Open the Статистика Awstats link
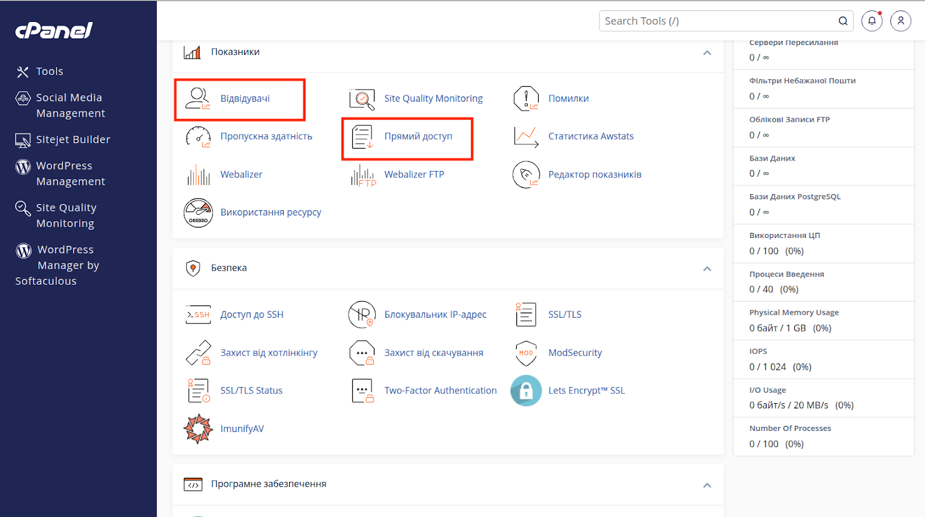 (x=591, y=136)
